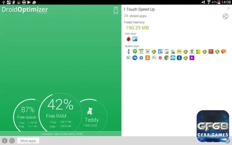
Task: Tap the 29 closed apps text
Action: (135, 16)
